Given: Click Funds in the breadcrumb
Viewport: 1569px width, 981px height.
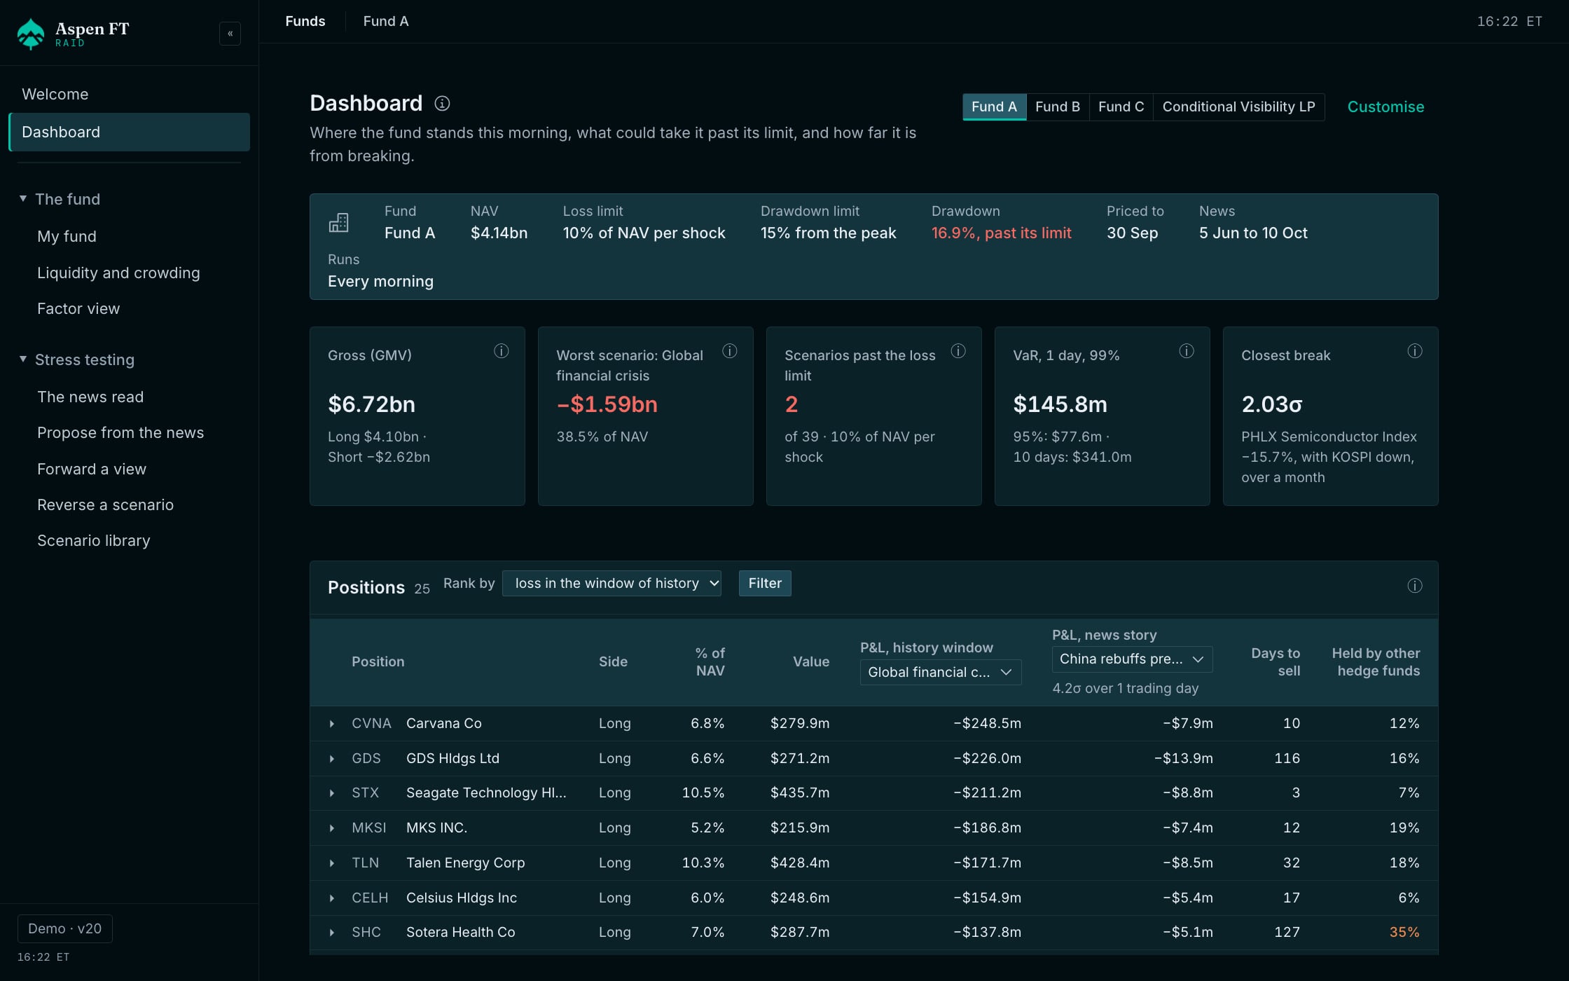Looking at the screenshot, I should 305,21.
